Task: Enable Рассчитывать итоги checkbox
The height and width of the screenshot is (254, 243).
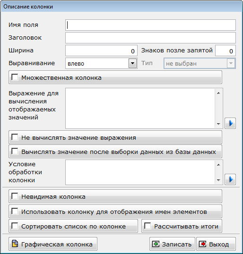Action: [x=148, y=226]
